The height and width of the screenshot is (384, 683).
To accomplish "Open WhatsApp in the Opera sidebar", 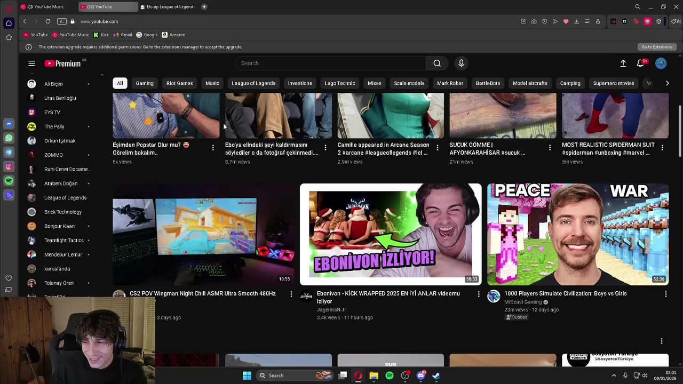I will coord(9,138).
